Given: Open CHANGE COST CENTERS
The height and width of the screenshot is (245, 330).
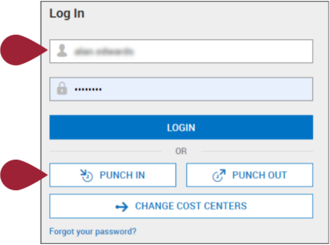Looking at the screenshot, I should click(x=181, y=206).
